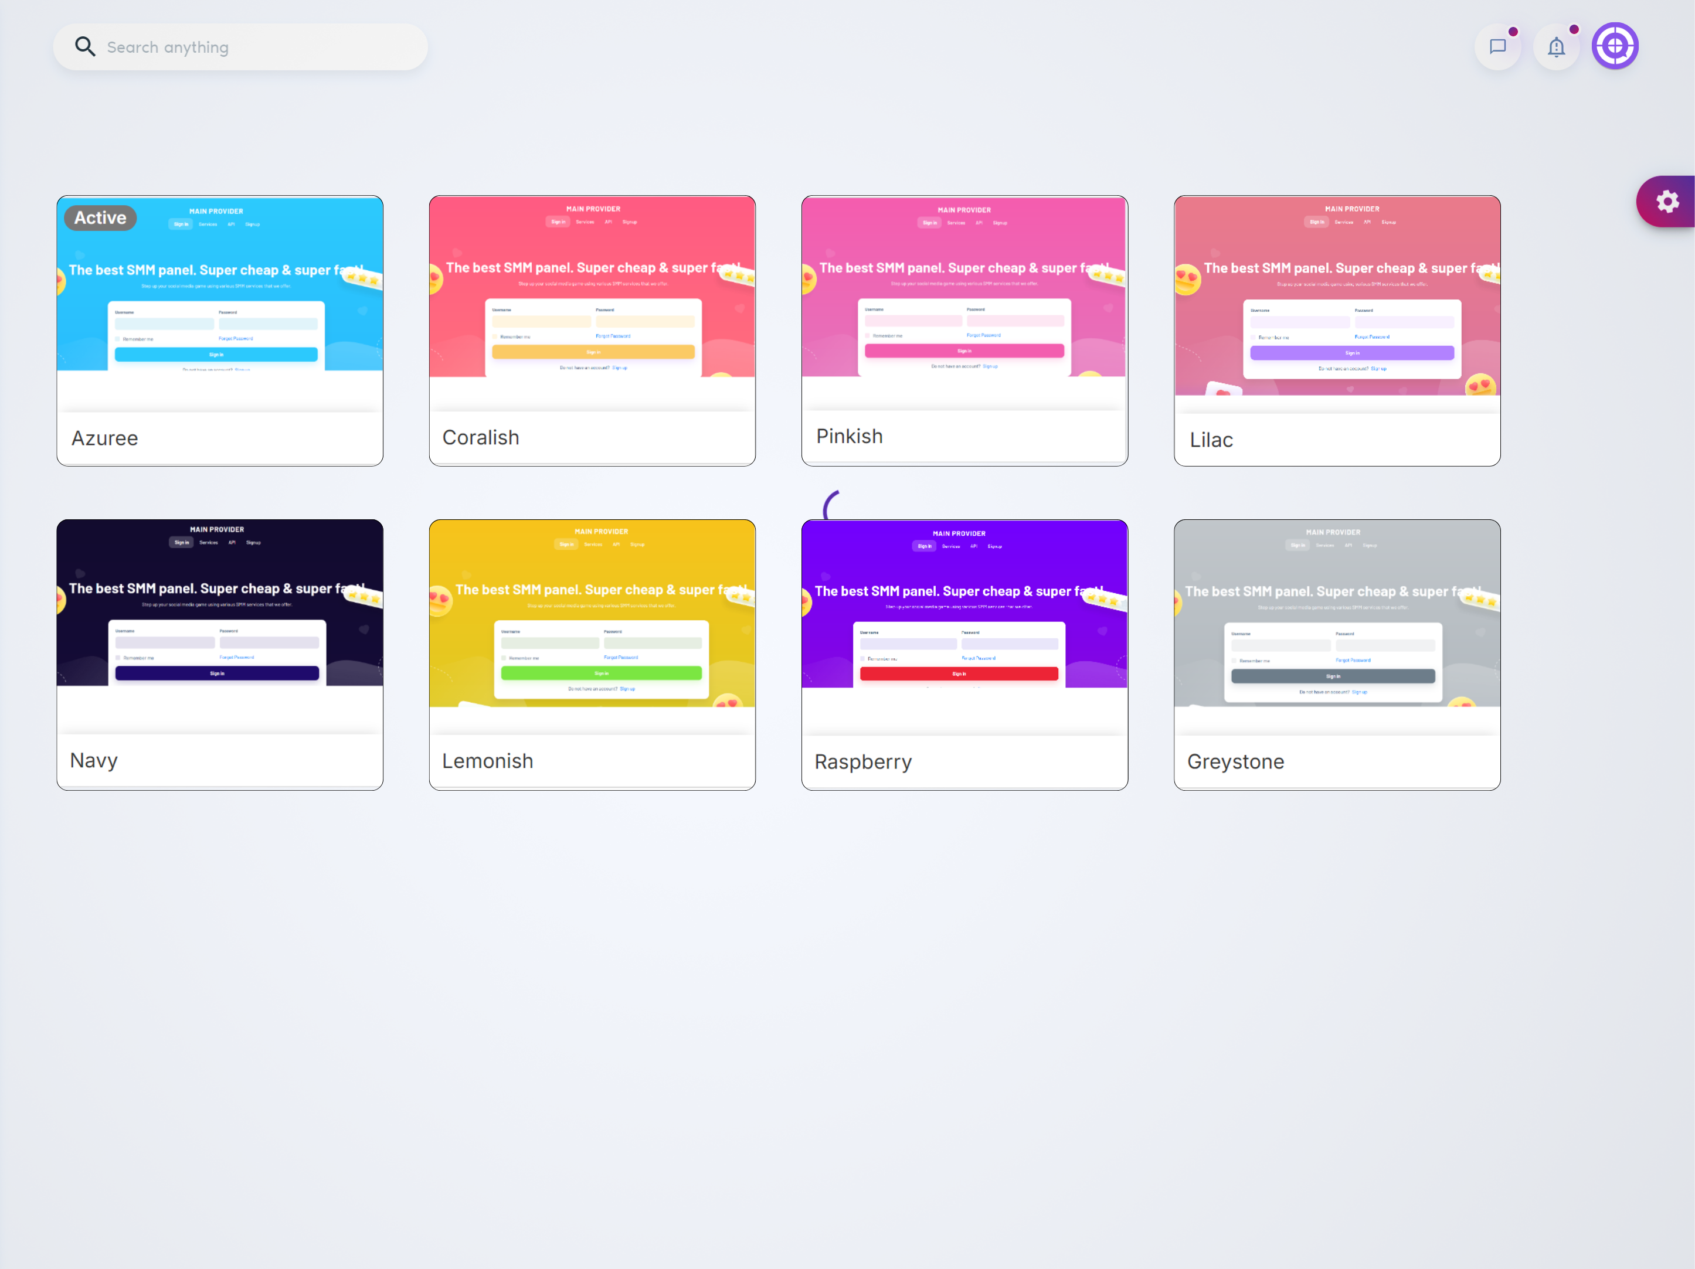Select the Coralish theme preview

(x=592, y=307)
